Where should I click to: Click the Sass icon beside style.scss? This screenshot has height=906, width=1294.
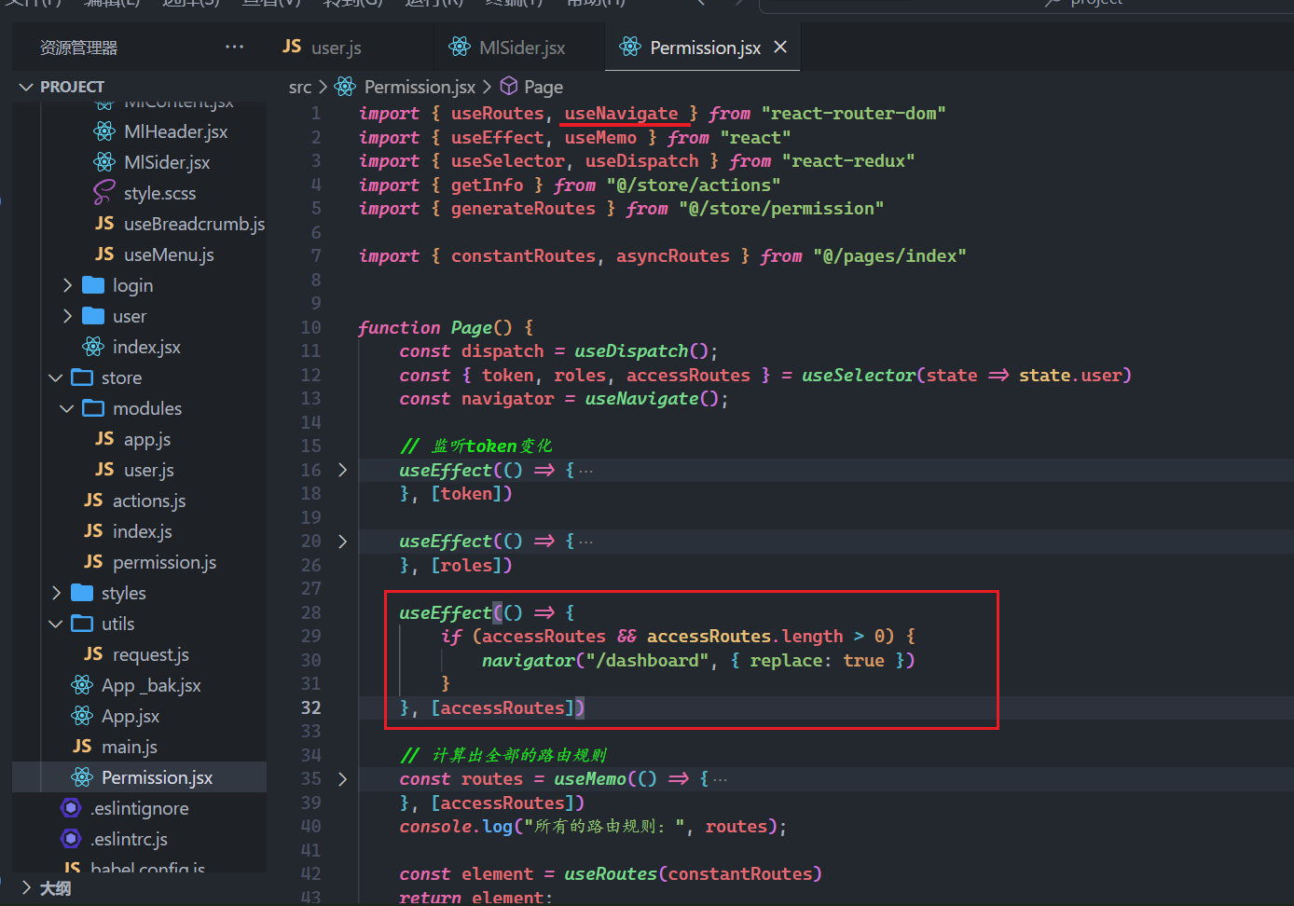coord(104,193)
